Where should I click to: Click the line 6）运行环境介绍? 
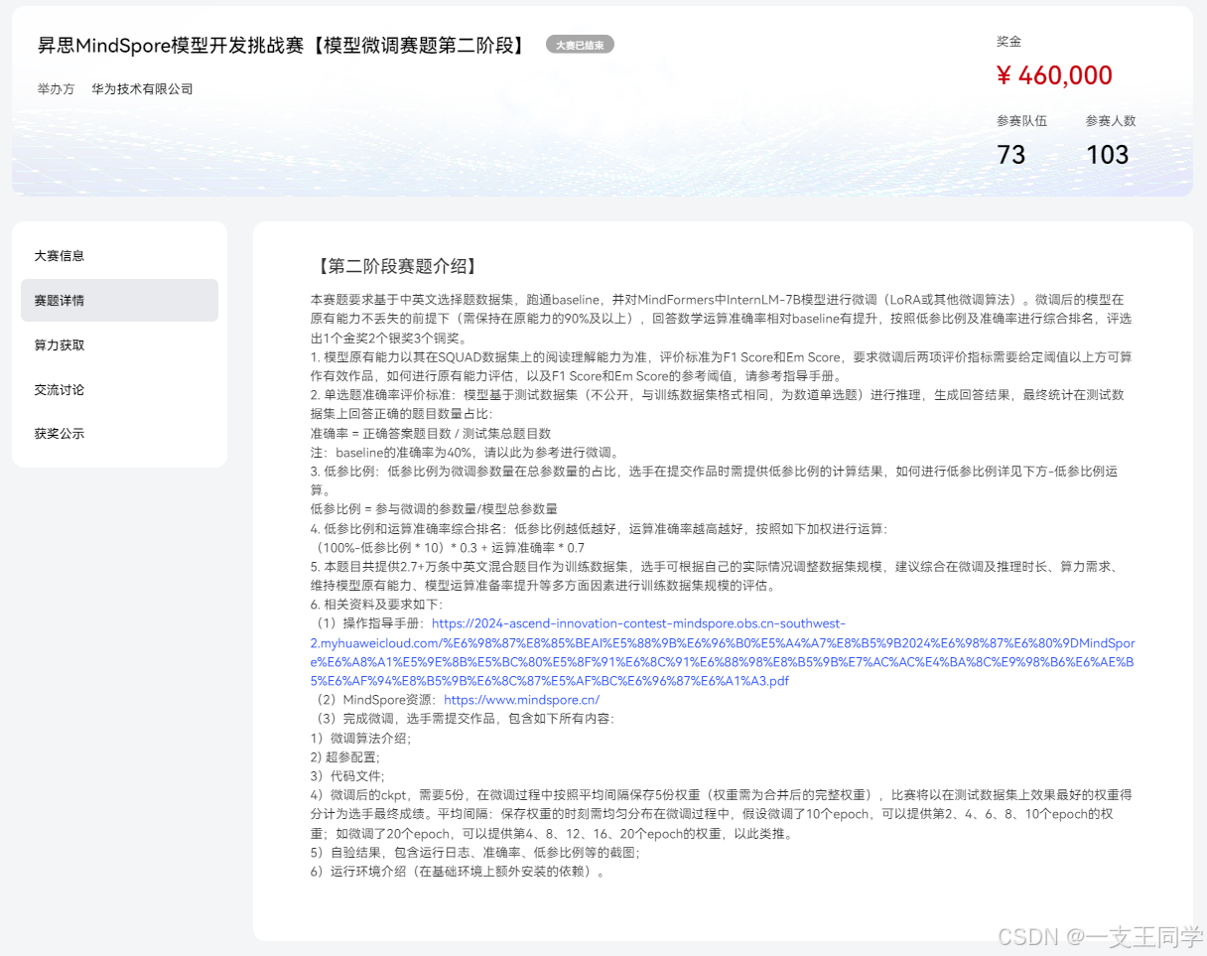[x=458, y=872]
